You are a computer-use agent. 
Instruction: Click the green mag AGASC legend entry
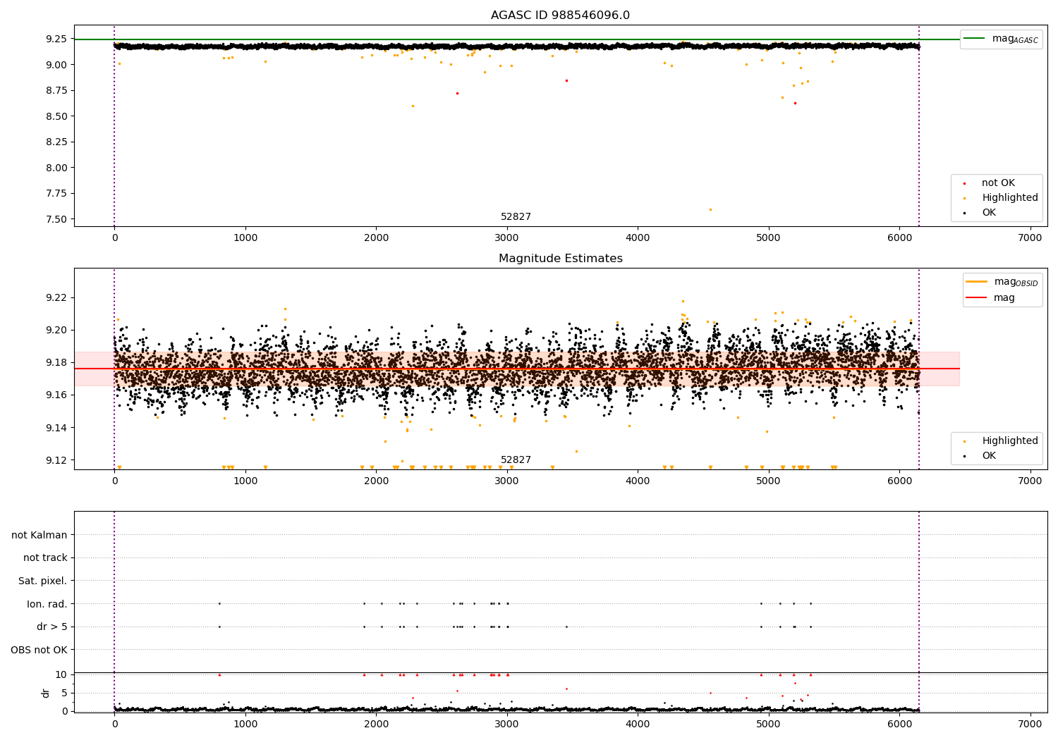coord(1001,39)
